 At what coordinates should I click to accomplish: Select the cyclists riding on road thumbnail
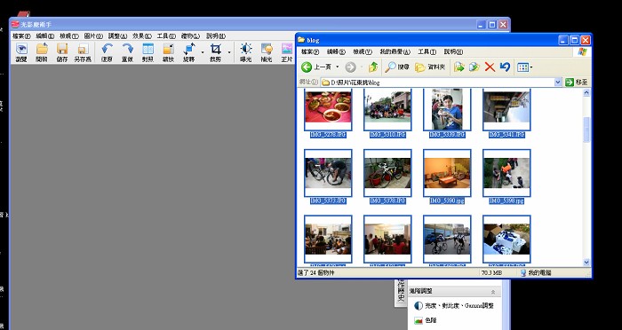(x=447, y=240)
